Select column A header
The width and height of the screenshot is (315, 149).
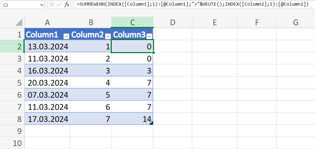pos(47,22)
